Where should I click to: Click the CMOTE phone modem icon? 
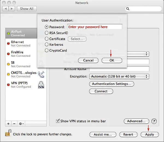41,74
